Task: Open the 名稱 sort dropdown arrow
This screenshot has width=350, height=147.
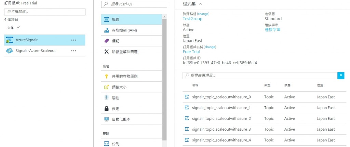Action: pos(18,27)
